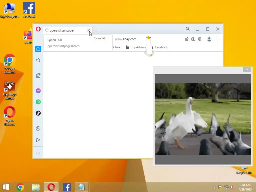The width and height of the screenshot is (256, 192).
Task: Open the facebook desktop shortcut
Action: click(29, 10)
